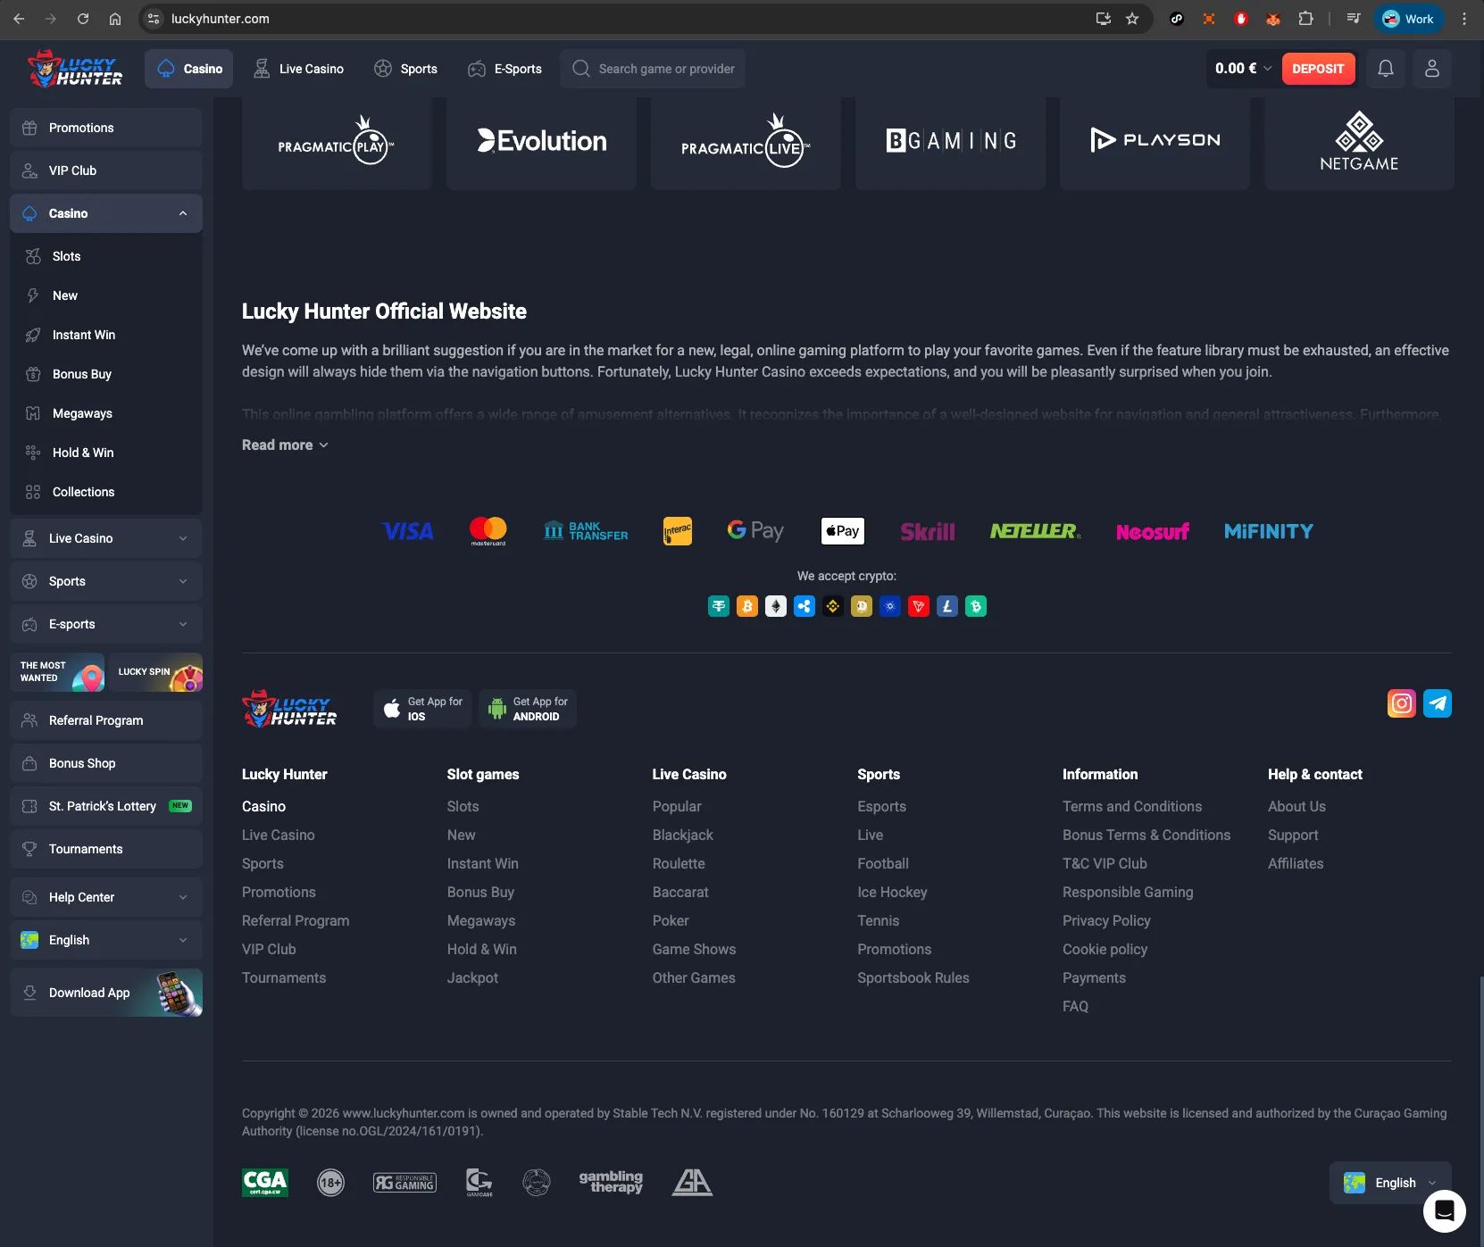Select the Evolution provider card
This screenshot has width=1484, height=1247.
(541, 143)
